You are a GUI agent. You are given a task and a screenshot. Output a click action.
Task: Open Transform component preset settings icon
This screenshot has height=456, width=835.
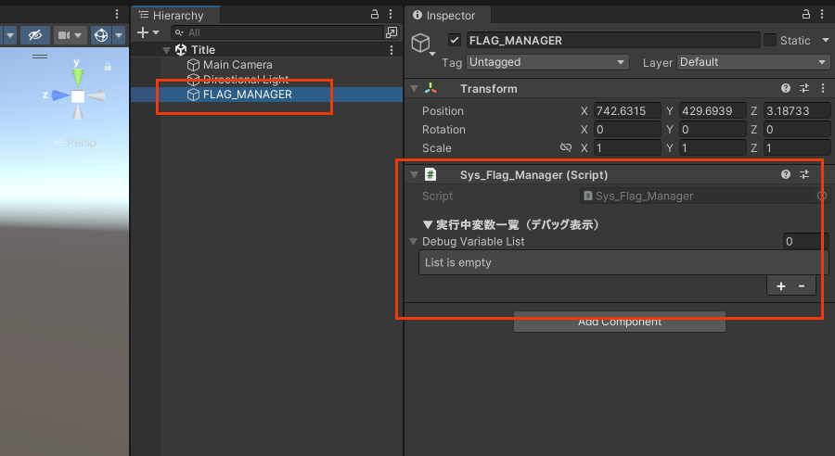pyautogui.click(x=804, y=89)
